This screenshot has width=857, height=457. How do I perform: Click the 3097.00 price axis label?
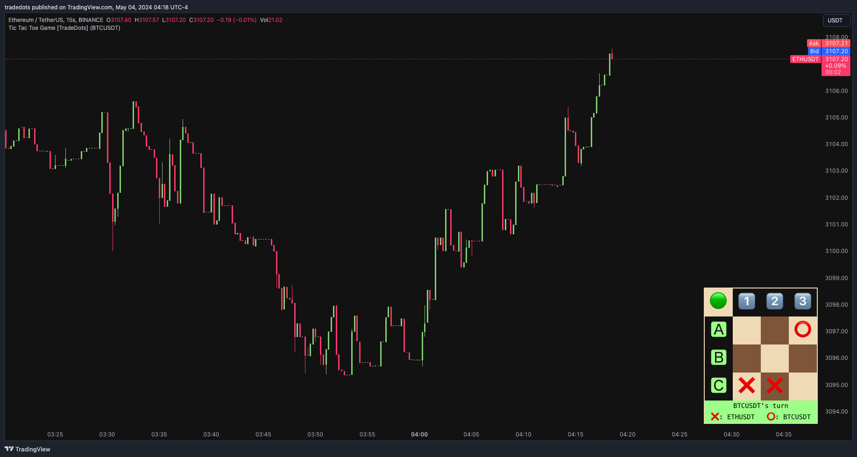click(836, 331)
